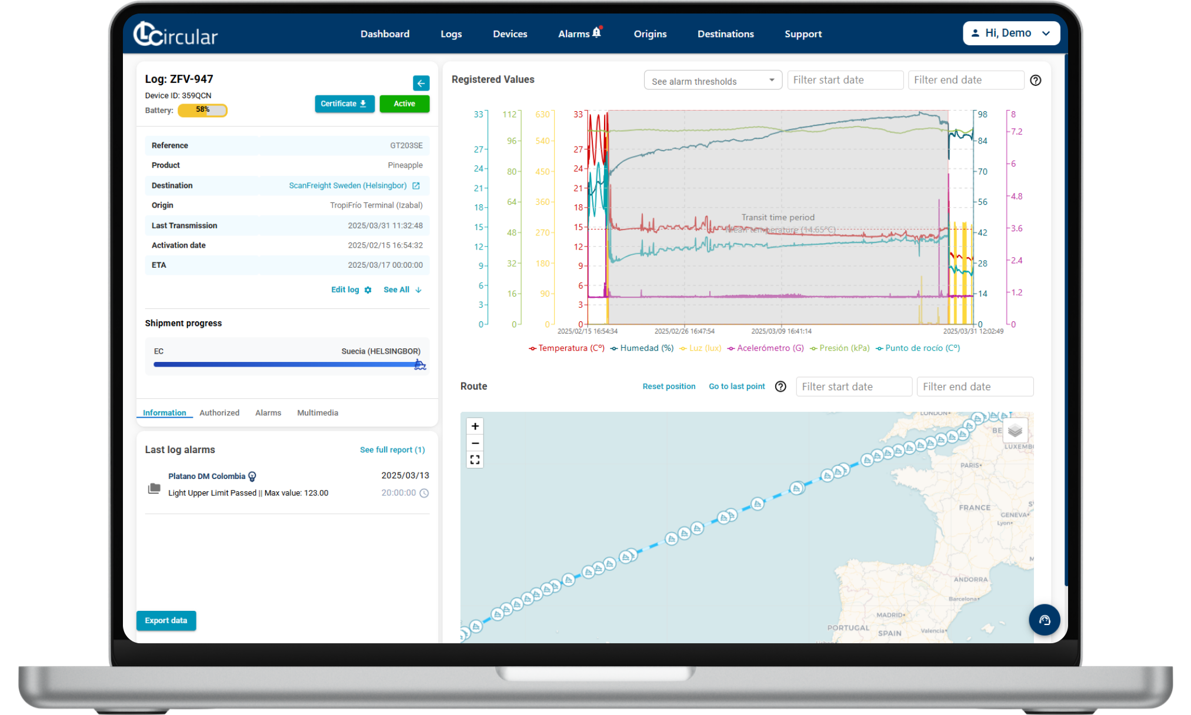This screenshot has width=1191, height=715.
Task: Zoom out on the route map
Action: [x=475, y=443]
